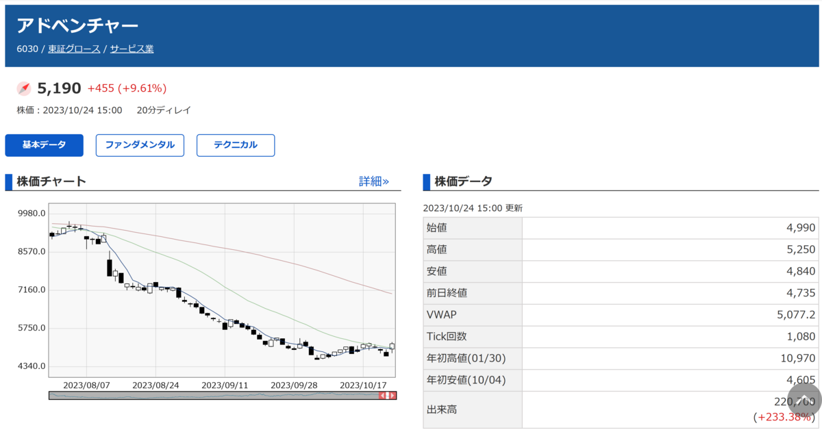Click the high value 5,250
This screenshot has height=432, width=822.
point(801,249)
